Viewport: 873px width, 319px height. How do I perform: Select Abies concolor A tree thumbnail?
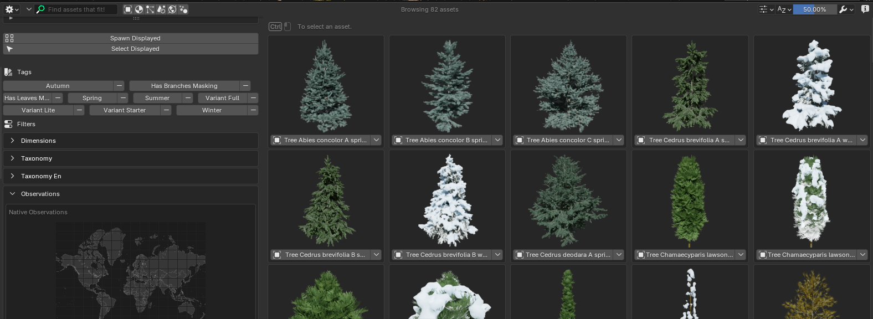click(x=326, y=86)
